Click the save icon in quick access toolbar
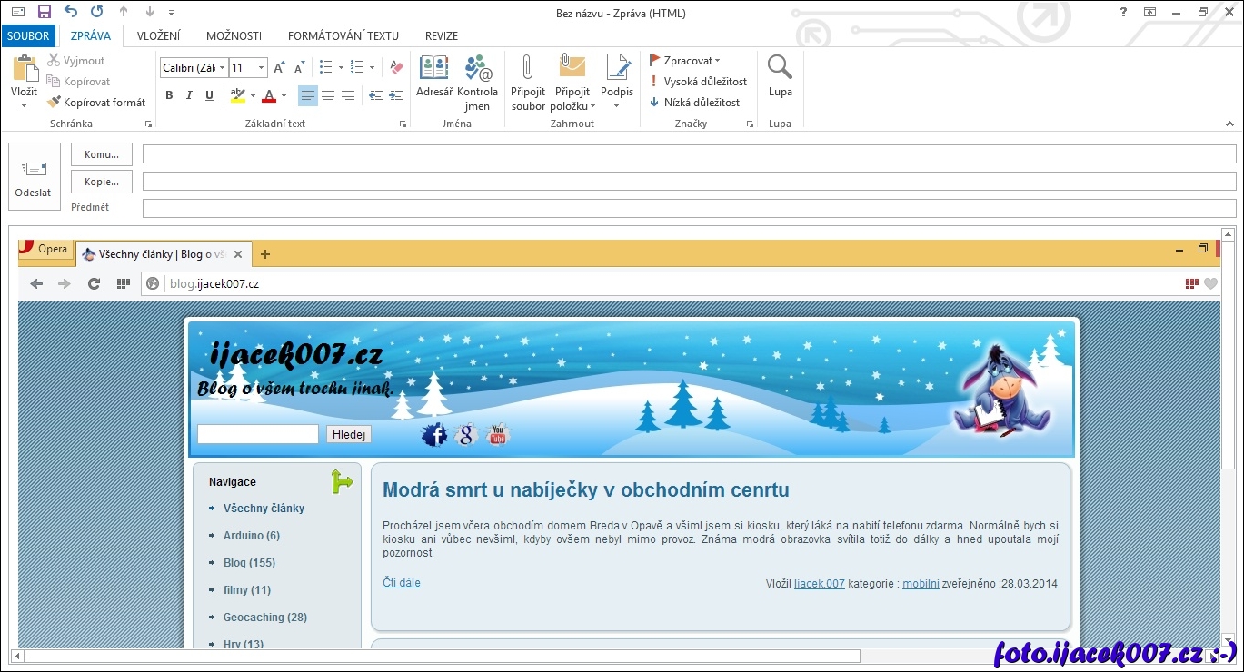Image resolution: width=1244 pixels, height=672 pixels. tap(45, 13)
